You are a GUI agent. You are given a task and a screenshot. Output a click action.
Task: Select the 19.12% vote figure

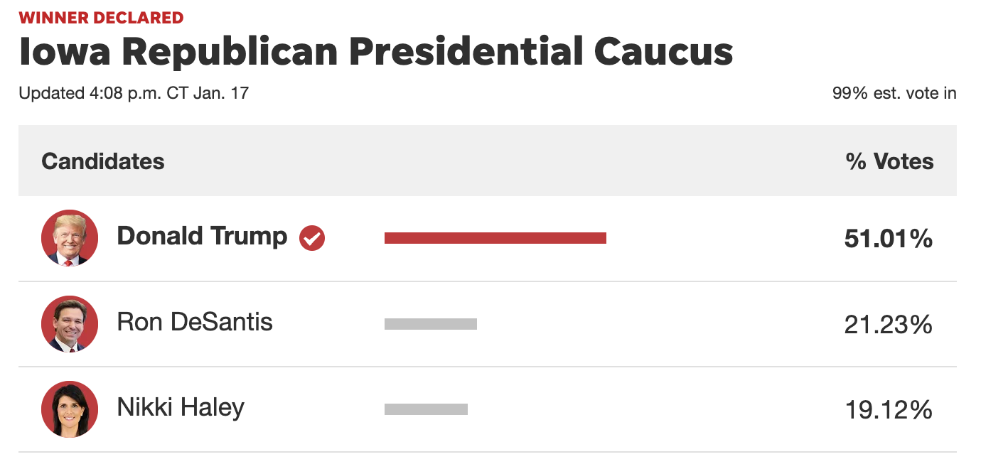[888, 410]
